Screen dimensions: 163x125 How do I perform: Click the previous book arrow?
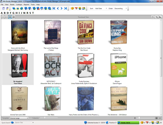coord(58,8)
